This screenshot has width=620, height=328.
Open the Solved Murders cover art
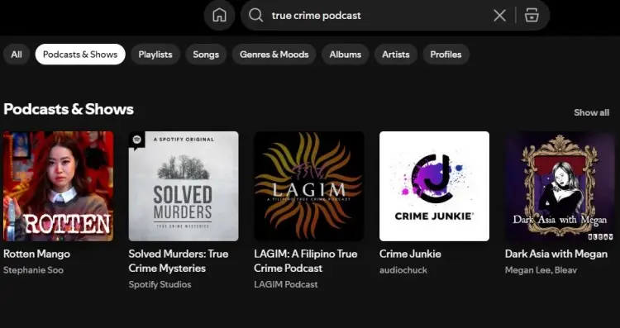point(184,186)
